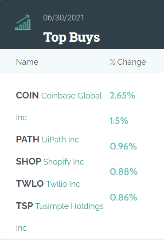Click the TSP ticker symbol
This screenshot has width=164, height=240.
24,206
